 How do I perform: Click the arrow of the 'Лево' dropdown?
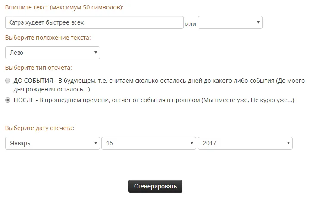95,53
